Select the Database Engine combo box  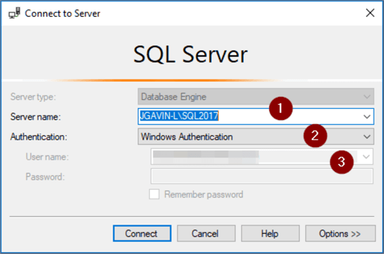[x=256, y=97]
